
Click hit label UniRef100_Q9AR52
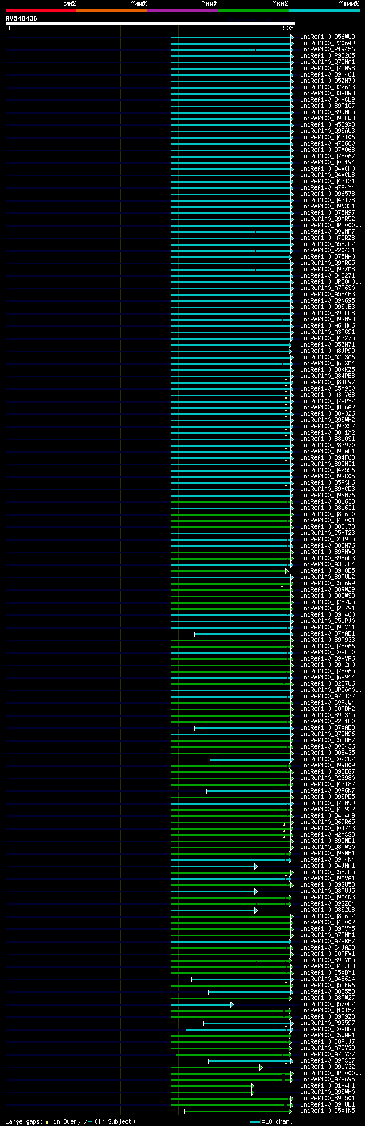(327, 219)
